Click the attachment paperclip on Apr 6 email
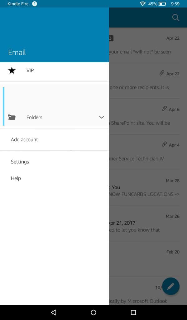187x320 pixels. pyautogui.click(x=164, y=109)
